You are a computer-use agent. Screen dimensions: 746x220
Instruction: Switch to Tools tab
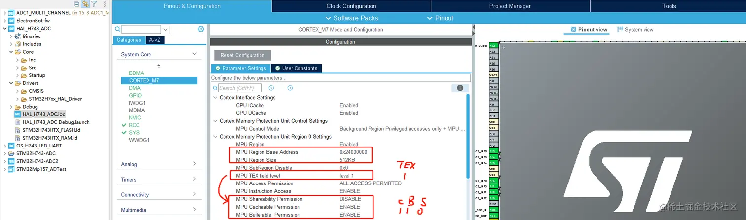669,6
